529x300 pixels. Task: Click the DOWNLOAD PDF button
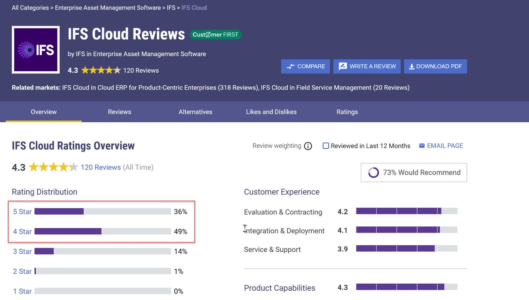click(x=435, y=66)
